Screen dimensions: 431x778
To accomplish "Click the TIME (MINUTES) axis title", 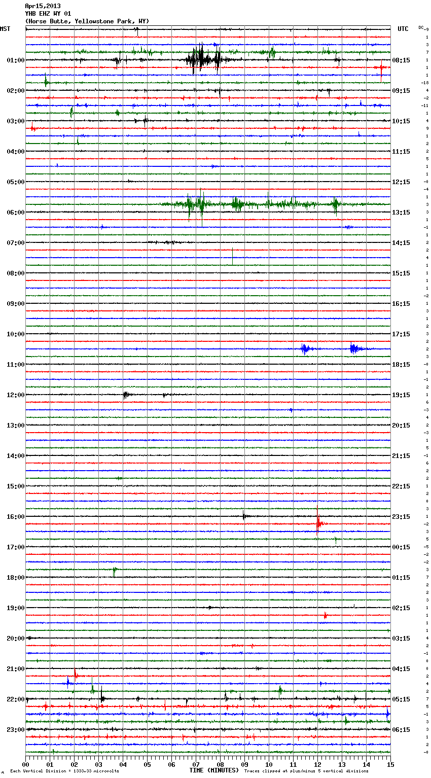I will (214, 770).
